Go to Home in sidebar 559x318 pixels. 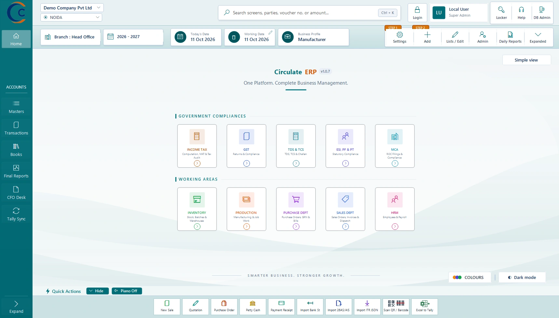16,39
